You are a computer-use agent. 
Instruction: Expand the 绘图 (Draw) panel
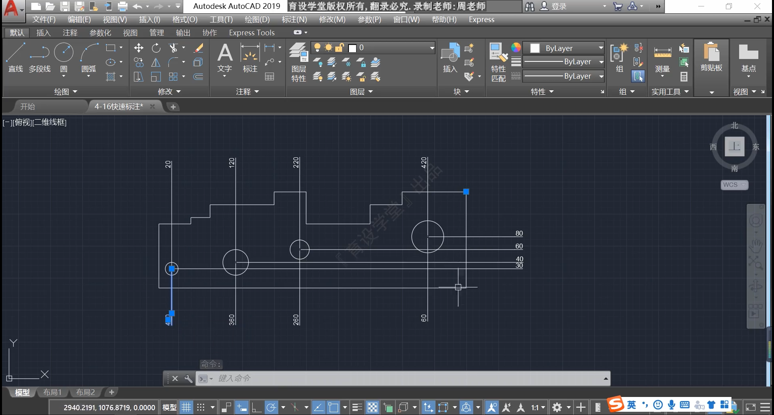(x=66, y=92)
